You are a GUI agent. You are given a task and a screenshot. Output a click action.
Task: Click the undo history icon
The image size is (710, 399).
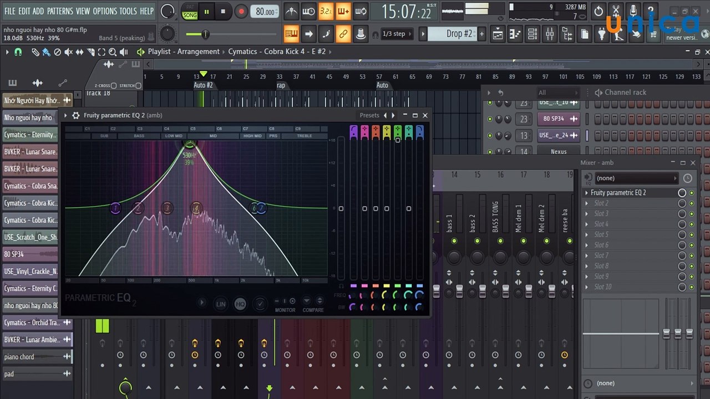point(599,11)
